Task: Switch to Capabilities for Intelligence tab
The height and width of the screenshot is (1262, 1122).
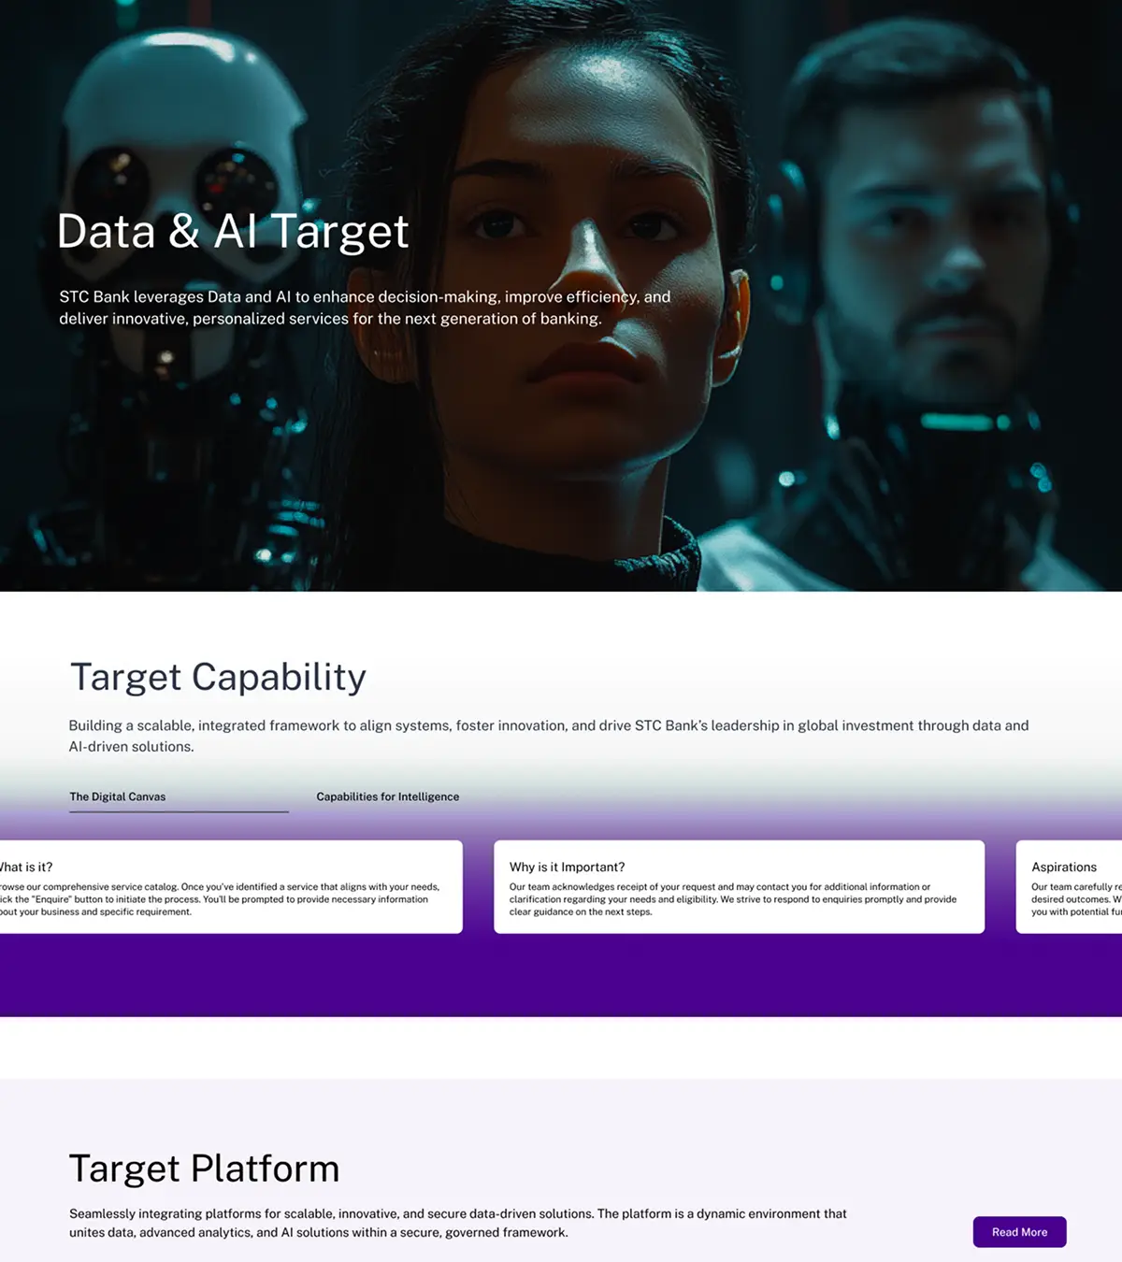Action: (x=388, y=796)
